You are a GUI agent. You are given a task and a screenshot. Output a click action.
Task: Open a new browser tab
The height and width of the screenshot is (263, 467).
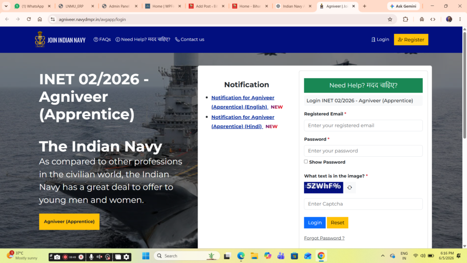click(364, 6)
